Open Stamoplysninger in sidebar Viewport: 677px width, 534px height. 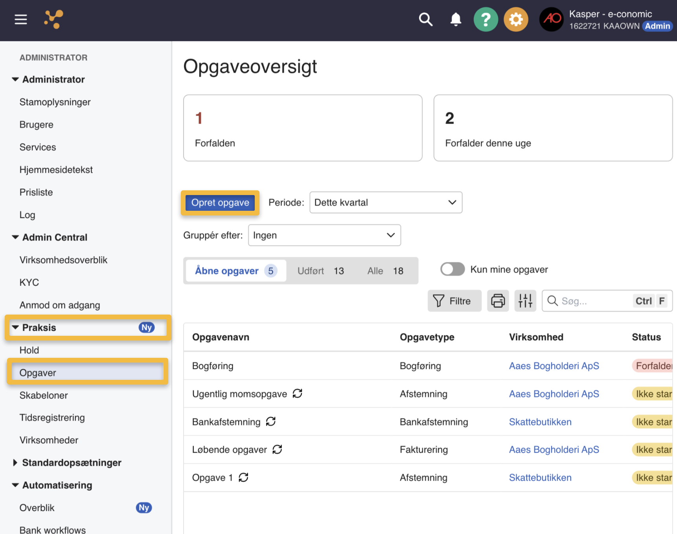tap(55, 102)
